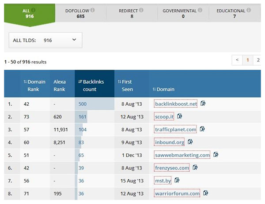Click the info icon next to GOVERNMENTAL

(x=200, y=10)
